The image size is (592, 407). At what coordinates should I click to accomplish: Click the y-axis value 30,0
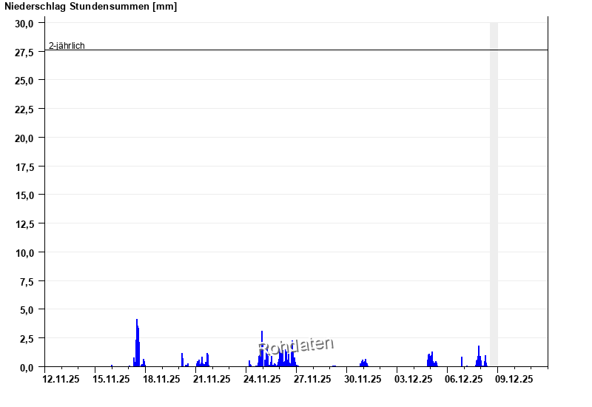point(24,24)
